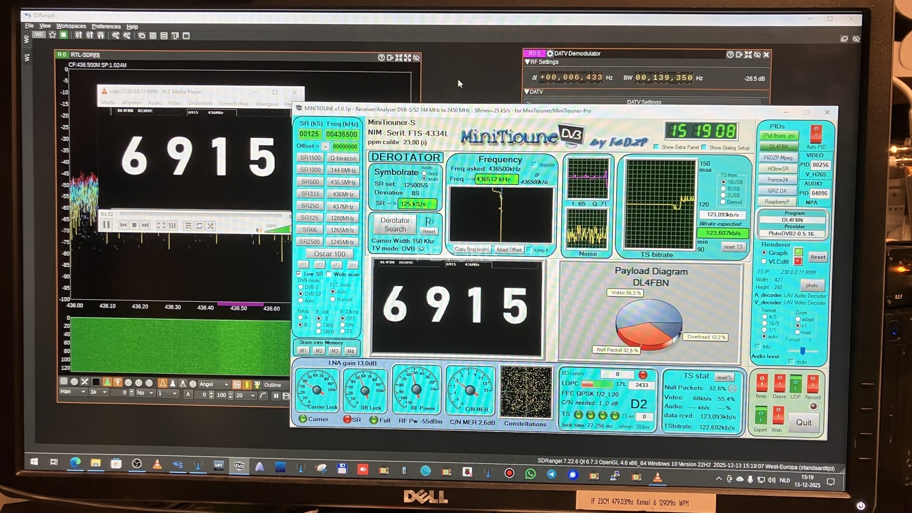Image resolution: width=912 pixels, height=513 pixels.
Task: Click the star presets icon in toolbar
Action: coord(52,35)
